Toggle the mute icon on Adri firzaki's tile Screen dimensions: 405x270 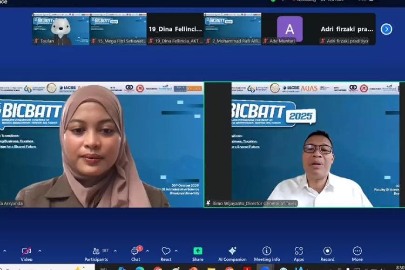click(323, 41)
